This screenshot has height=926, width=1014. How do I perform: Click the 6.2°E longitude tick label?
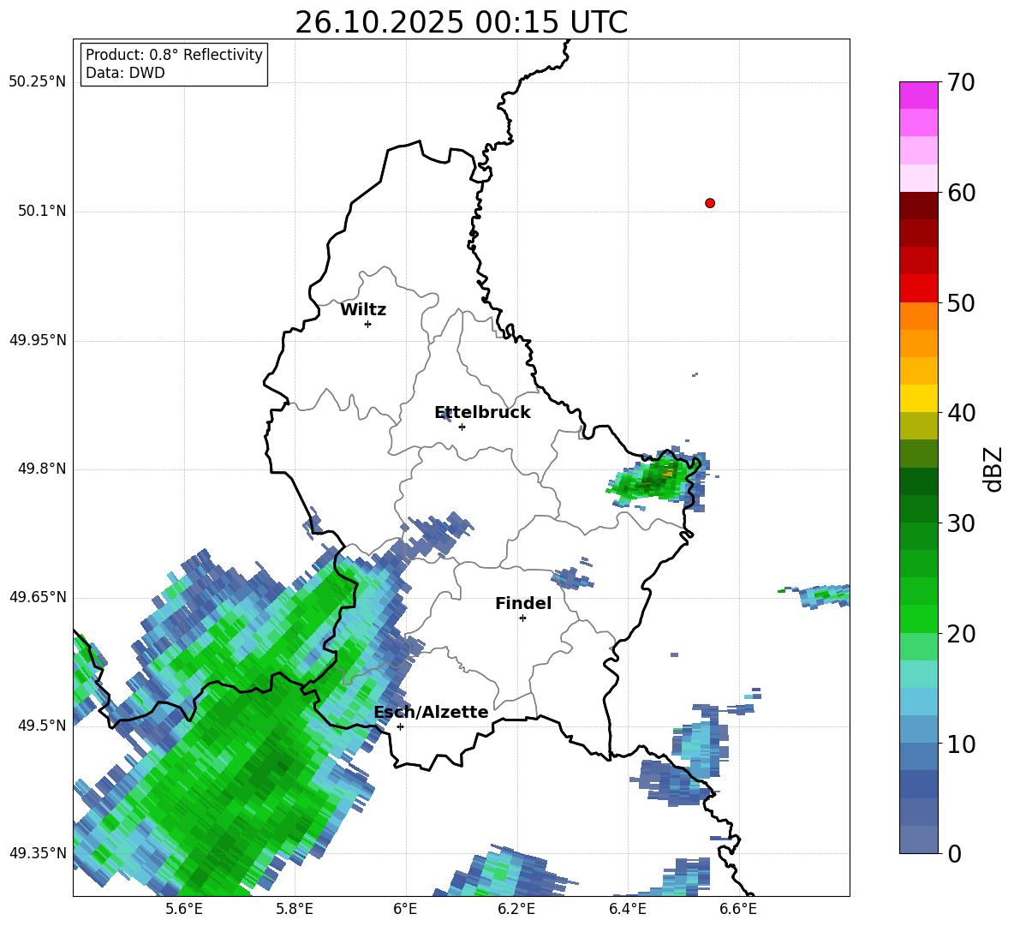pos(516,909)
